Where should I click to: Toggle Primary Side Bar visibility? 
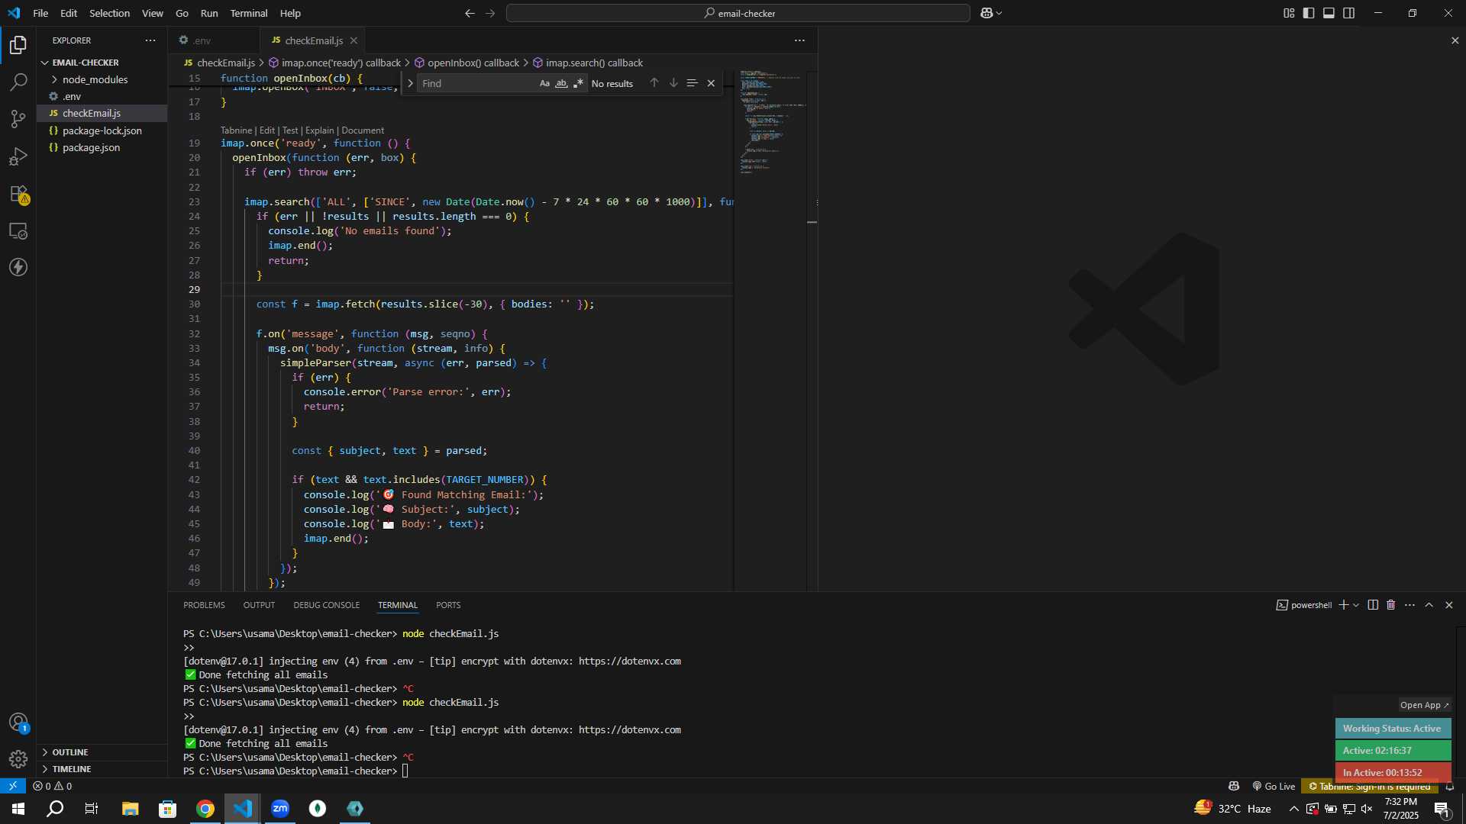pos(1309,13)
